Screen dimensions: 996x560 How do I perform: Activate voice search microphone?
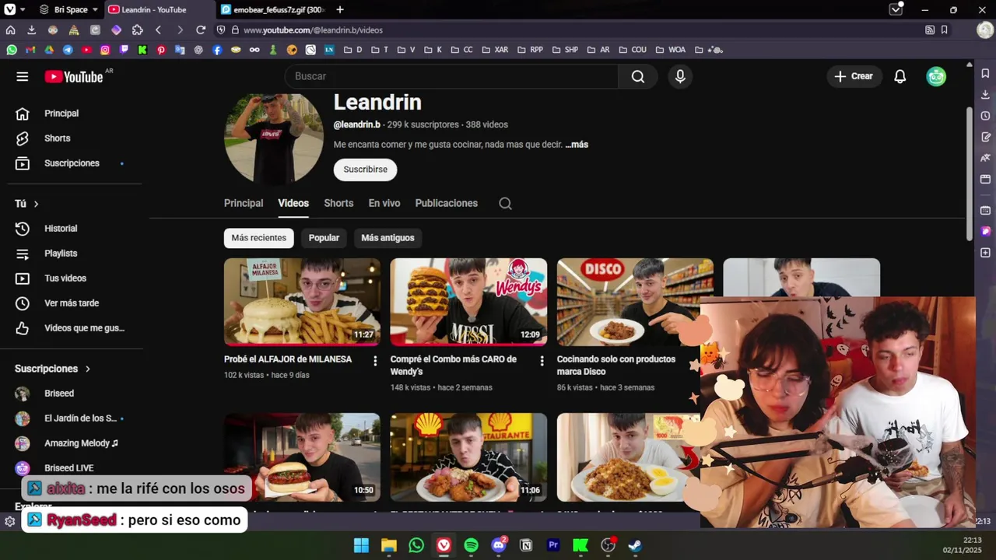tap(680, 76)
